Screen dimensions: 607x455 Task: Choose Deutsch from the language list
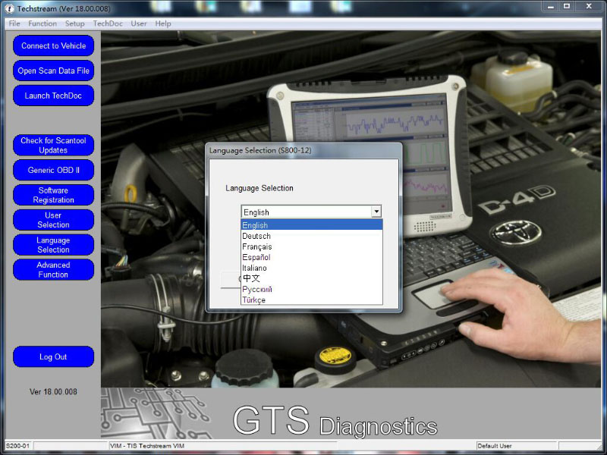(256, 236)
